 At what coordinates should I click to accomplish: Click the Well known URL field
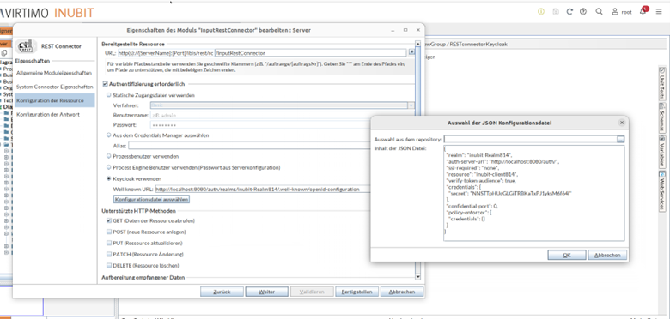(262, 189)
